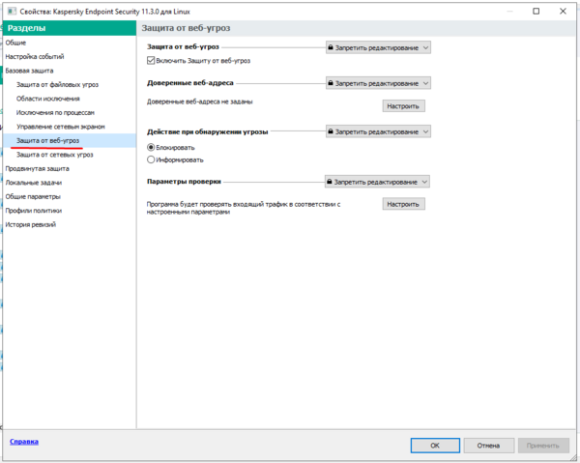Open the Общие section

15,43
